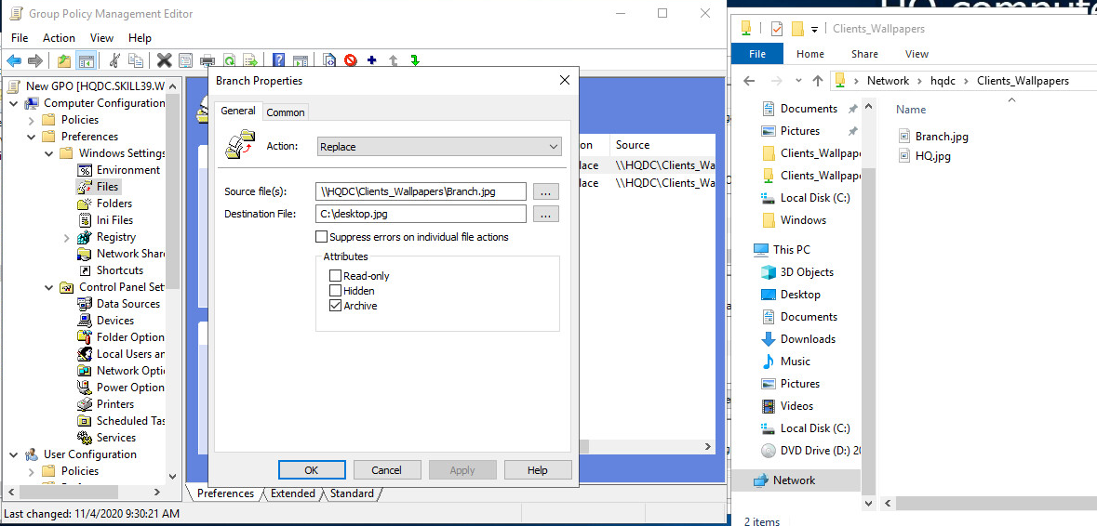This screenshot has width=1097, height=526.
Task: Click the Back arrow in Group Policy toolbar
Action: click(x=13, y=60)
